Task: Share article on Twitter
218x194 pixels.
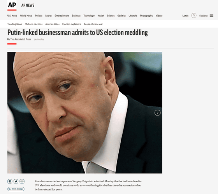Action: coord(16,181)
